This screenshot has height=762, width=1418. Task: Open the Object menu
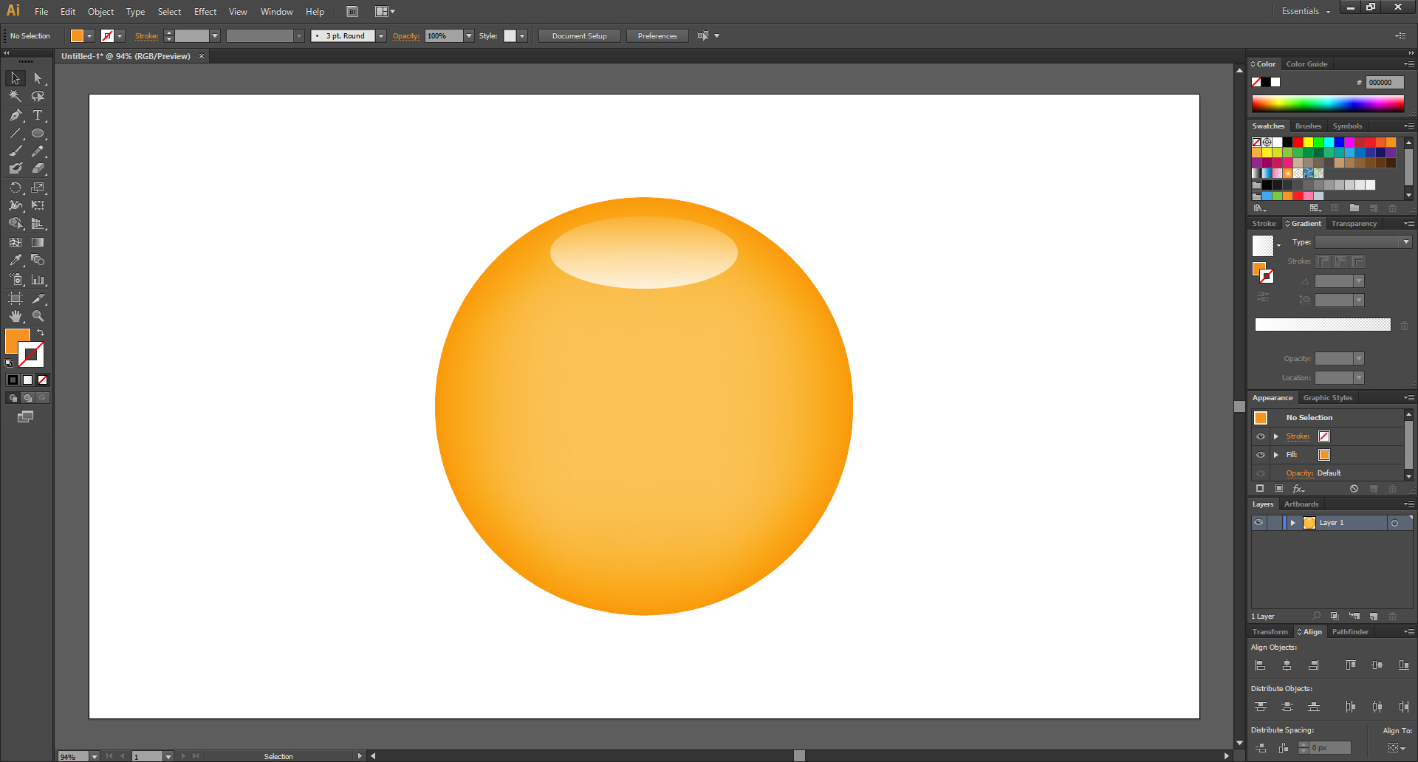100,12
